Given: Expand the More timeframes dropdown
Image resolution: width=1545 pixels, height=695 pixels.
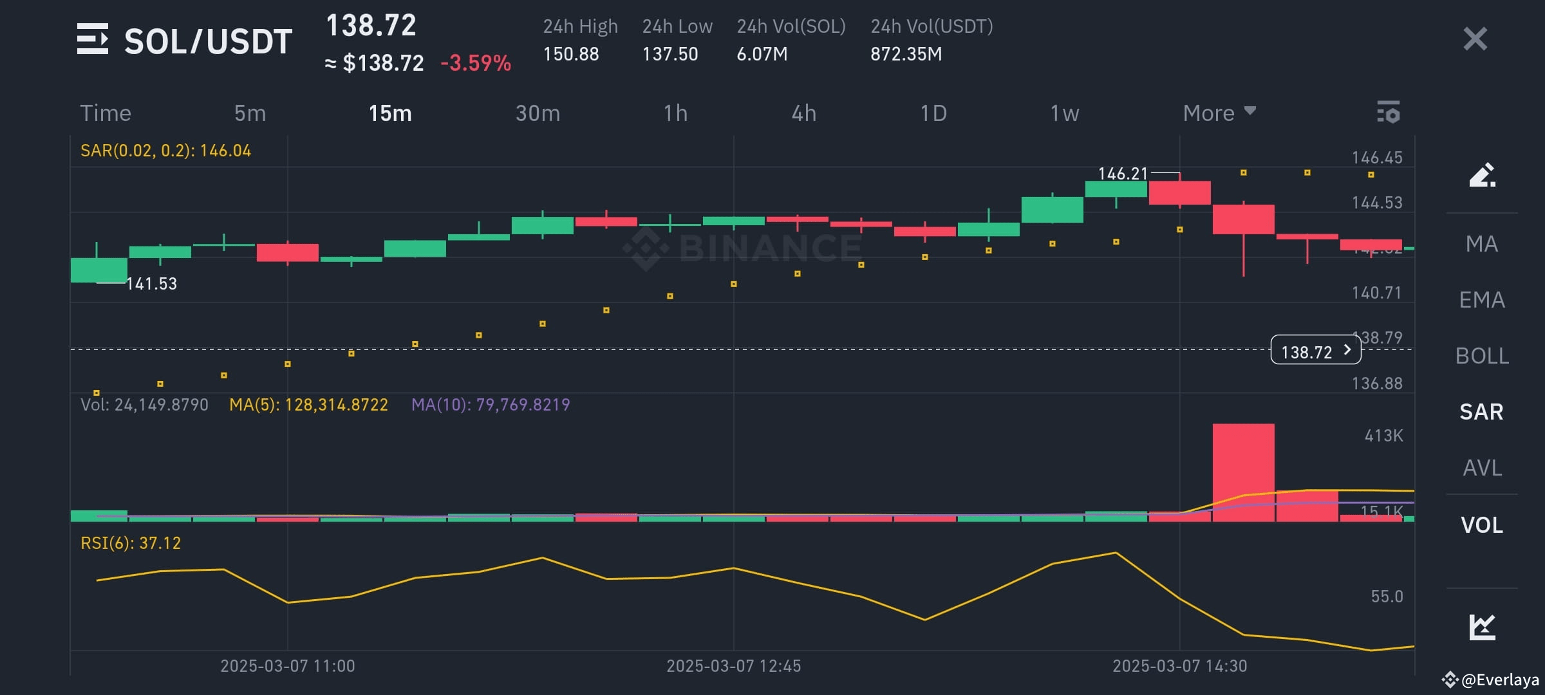Looking at the screenshot, I should 1217,113.
